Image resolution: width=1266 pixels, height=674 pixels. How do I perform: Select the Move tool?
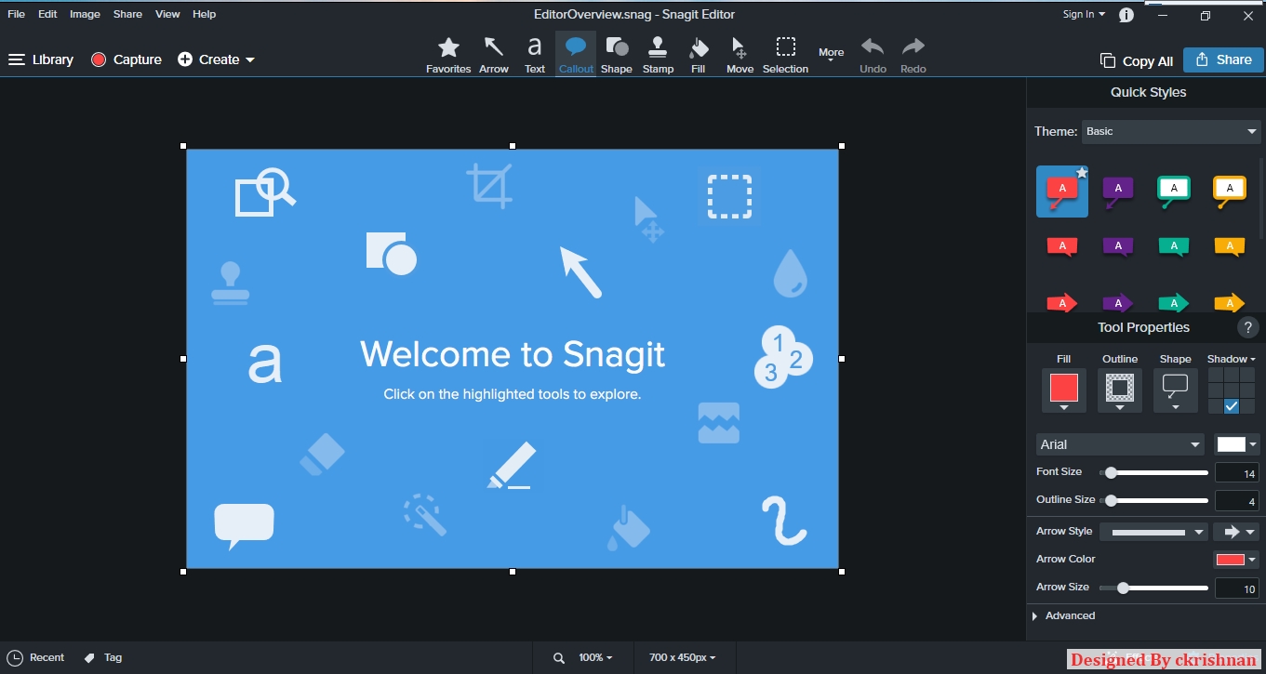click(x=740, y=53)
